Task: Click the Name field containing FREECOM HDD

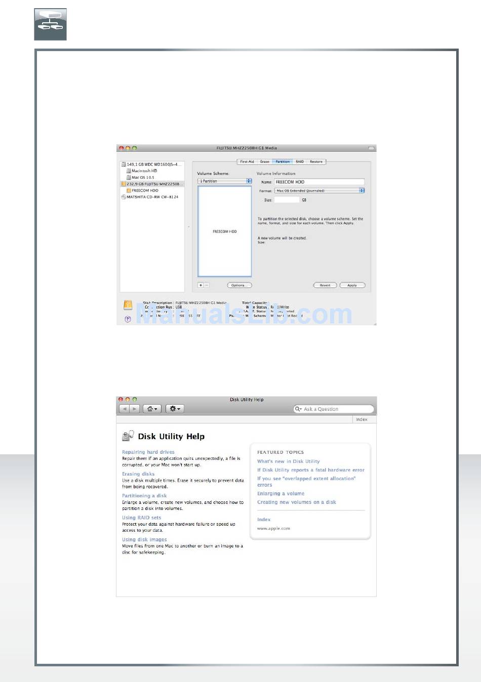Action: [x=319, y=182]
